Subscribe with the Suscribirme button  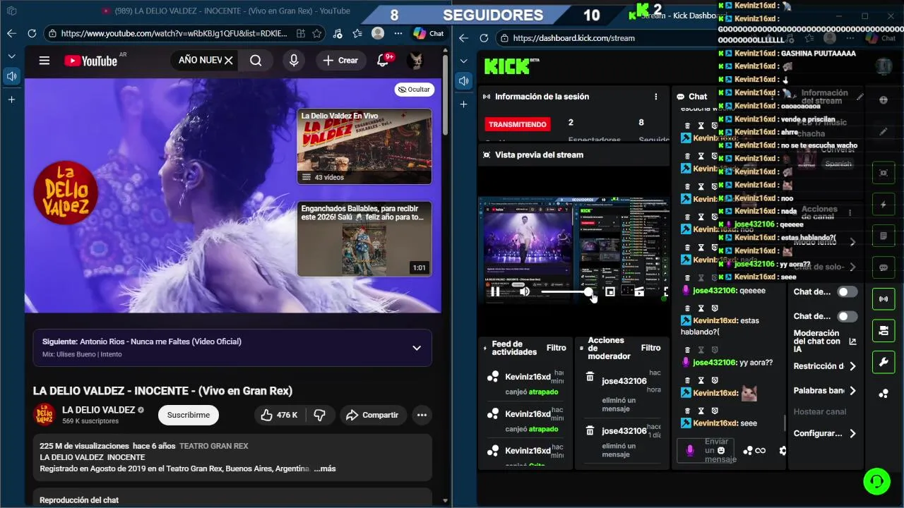pos(189,415)
